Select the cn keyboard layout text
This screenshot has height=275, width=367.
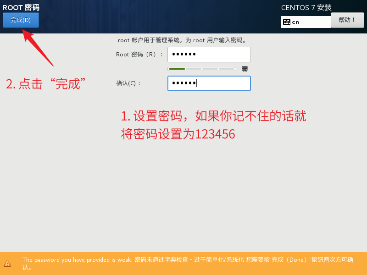[x=295, y=22]
